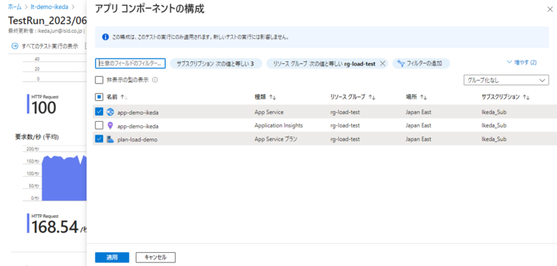Click the キャンセル button
This screenshot has width=557, height=266.
155,258
